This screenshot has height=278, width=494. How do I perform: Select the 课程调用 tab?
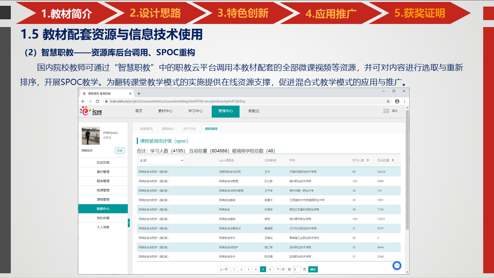tap(211, 129)
